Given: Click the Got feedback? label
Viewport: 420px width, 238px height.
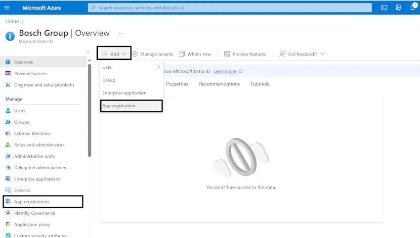Looking at the screenshot, I should 302,54.
